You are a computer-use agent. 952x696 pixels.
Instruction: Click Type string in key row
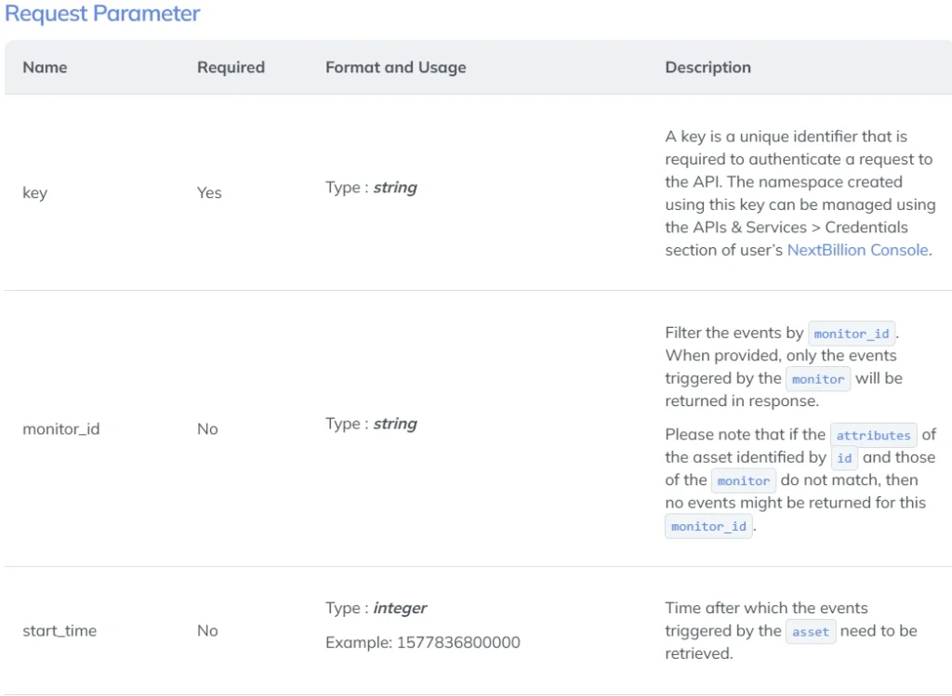371,188
